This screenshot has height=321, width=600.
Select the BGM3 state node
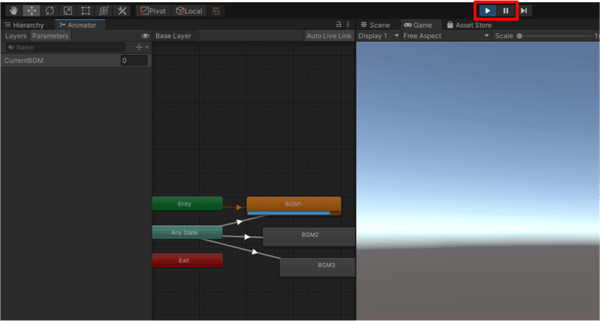coord(317,267)
